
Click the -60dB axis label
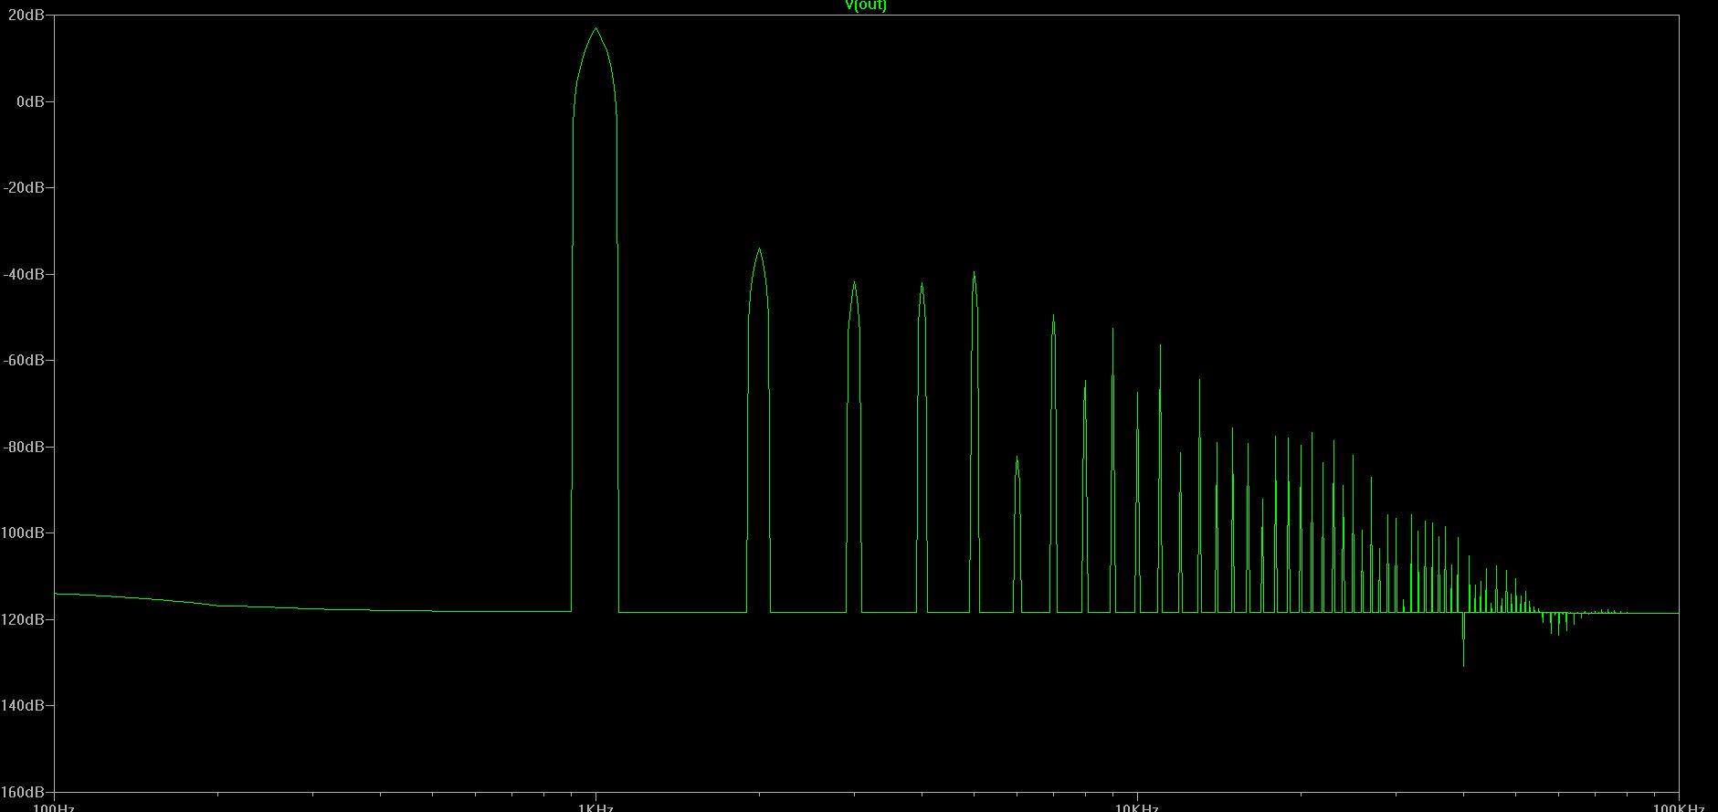click(26, 360)
